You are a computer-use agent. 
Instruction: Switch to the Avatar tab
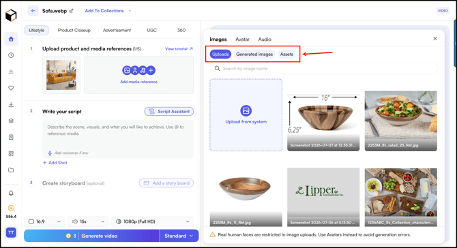point(243,40)
